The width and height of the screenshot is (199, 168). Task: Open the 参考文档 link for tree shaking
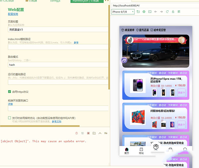coord(57,122)
